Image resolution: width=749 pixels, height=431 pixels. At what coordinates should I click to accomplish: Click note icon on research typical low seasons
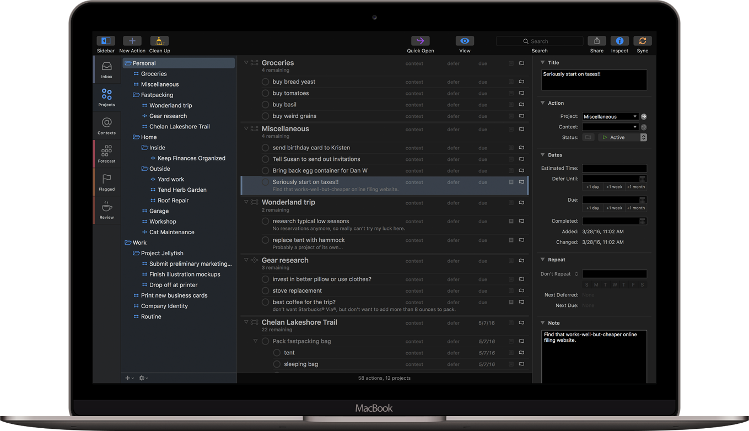(x=511, y=221)
